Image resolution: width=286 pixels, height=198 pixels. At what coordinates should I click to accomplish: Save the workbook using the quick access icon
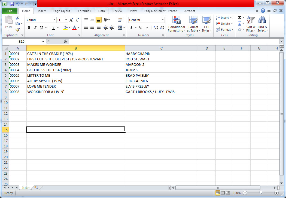pos(12,4)
